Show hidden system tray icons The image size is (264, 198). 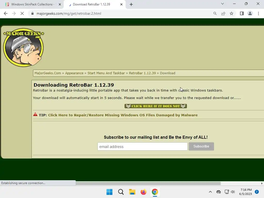pos(210,192)
